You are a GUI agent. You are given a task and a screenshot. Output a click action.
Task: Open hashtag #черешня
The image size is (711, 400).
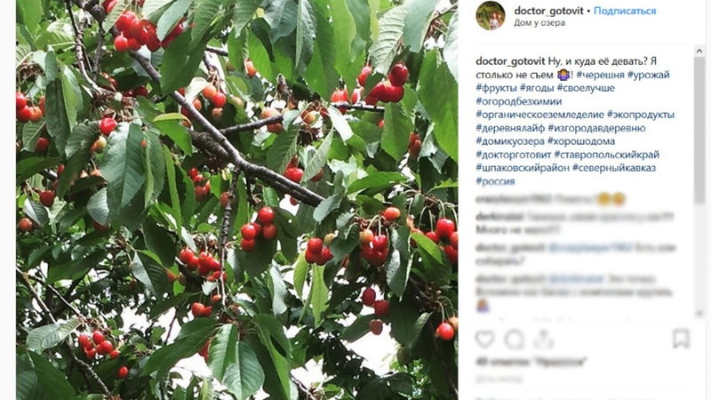point(601,75)
